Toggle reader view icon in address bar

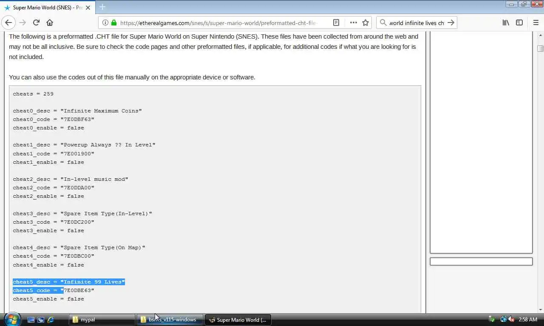click(336, 22)
